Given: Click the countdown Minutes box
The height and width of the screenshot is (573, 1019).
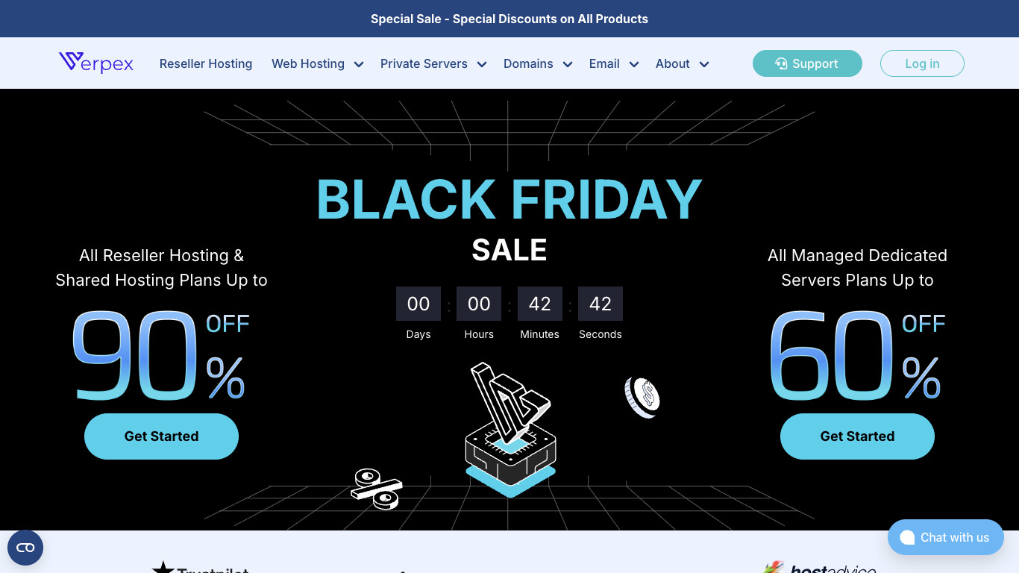Looking at the screenshot, I should point(539,304).
